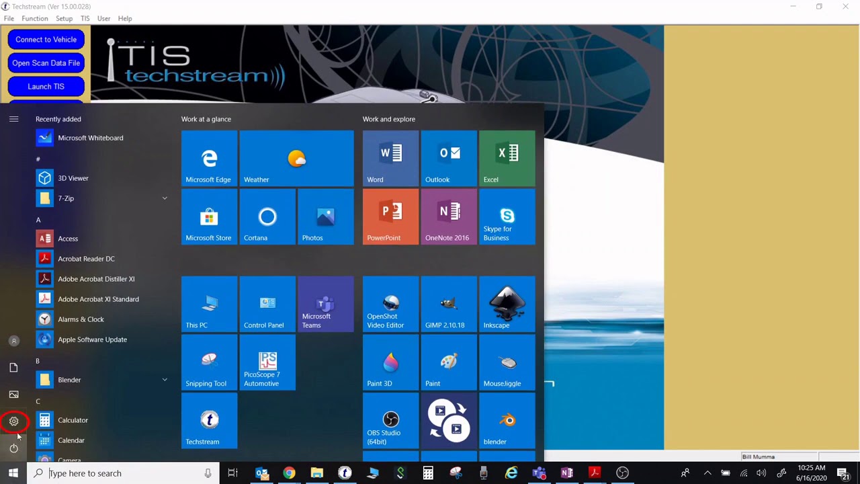Launch Adobe Acrobat Distiller XI
860x484 pixels.
tap(102, 279)
